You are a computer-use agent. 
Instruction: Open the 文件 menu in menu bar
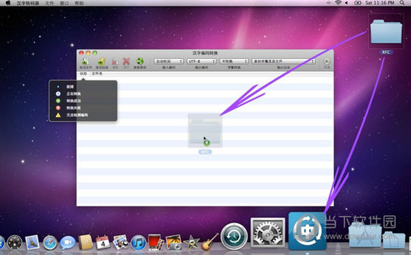click(x=49, y=3)
